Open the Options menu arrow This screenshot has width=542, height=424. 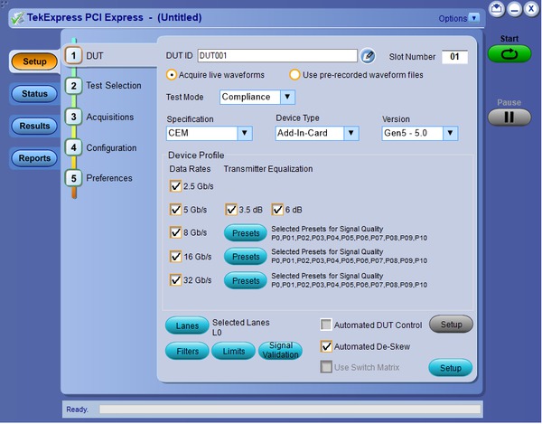[x=474, y=18]
